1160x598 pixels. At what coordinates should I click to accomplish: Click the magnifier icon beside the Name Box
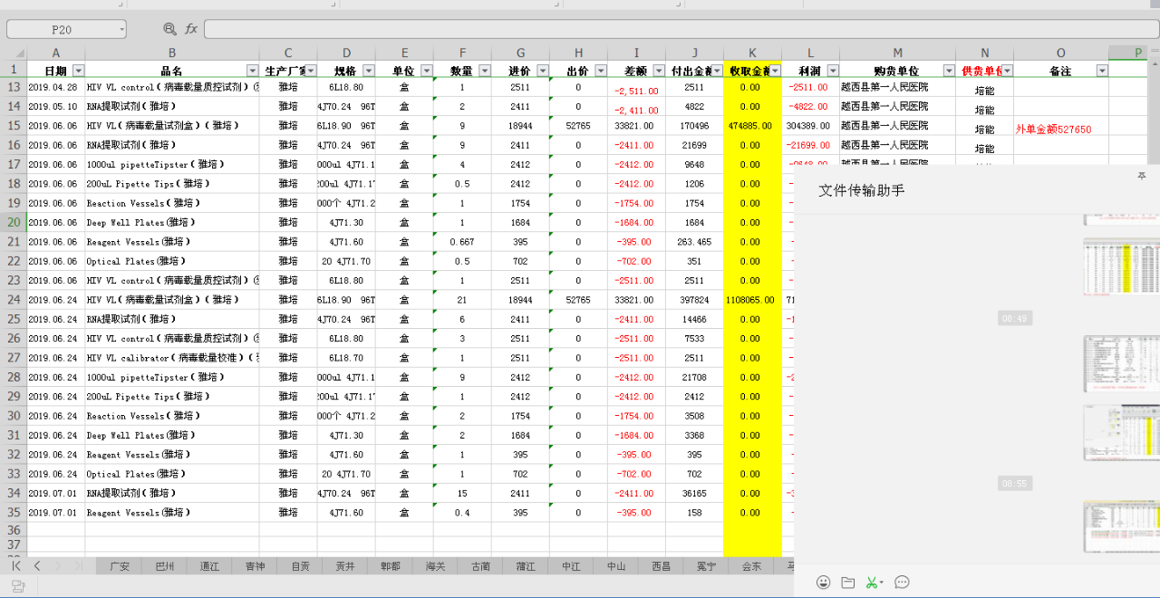coord(169,29)
